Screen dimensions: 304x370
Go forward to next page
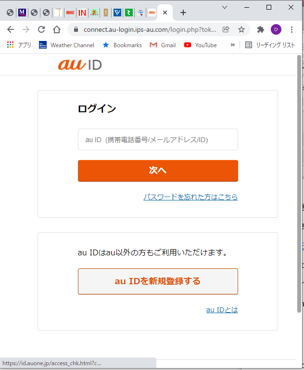(x=26, y=29)
